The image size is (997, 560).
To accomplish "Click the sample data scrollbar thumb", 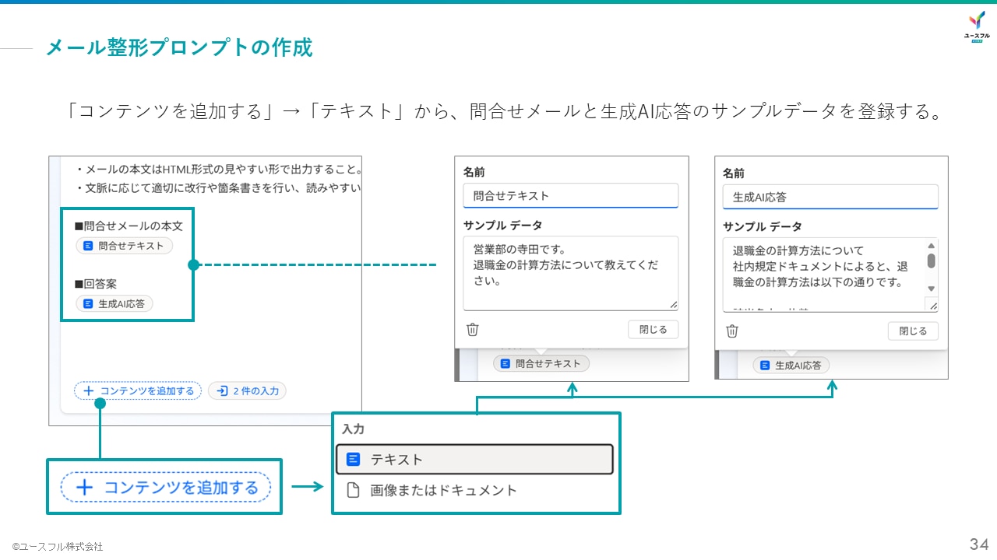I will [931, 261].
